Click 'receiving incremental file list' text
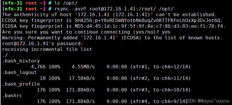Screen dimensions: 232x105 [47, 49]
